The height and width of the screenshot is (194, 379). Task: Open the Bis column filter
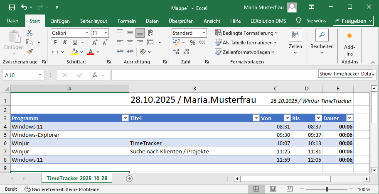(x=318, y=118)
